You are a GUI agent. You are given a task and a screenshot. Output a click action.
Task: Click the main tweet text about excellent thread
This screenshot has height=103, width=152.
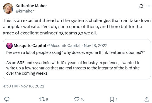click(x=77, y=27)
